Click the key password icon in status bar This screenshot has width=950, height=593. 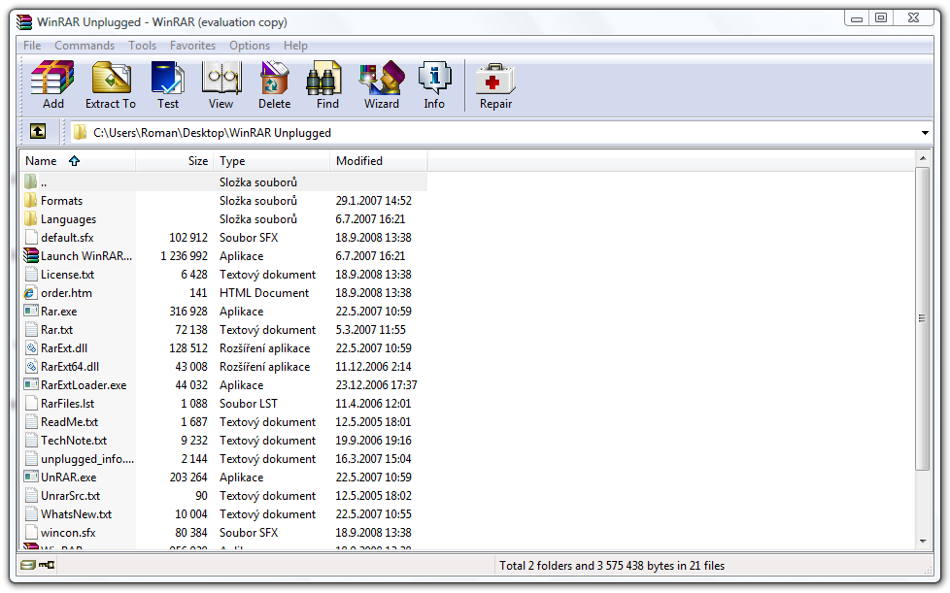pyautogui.click(x=47, y=565)
